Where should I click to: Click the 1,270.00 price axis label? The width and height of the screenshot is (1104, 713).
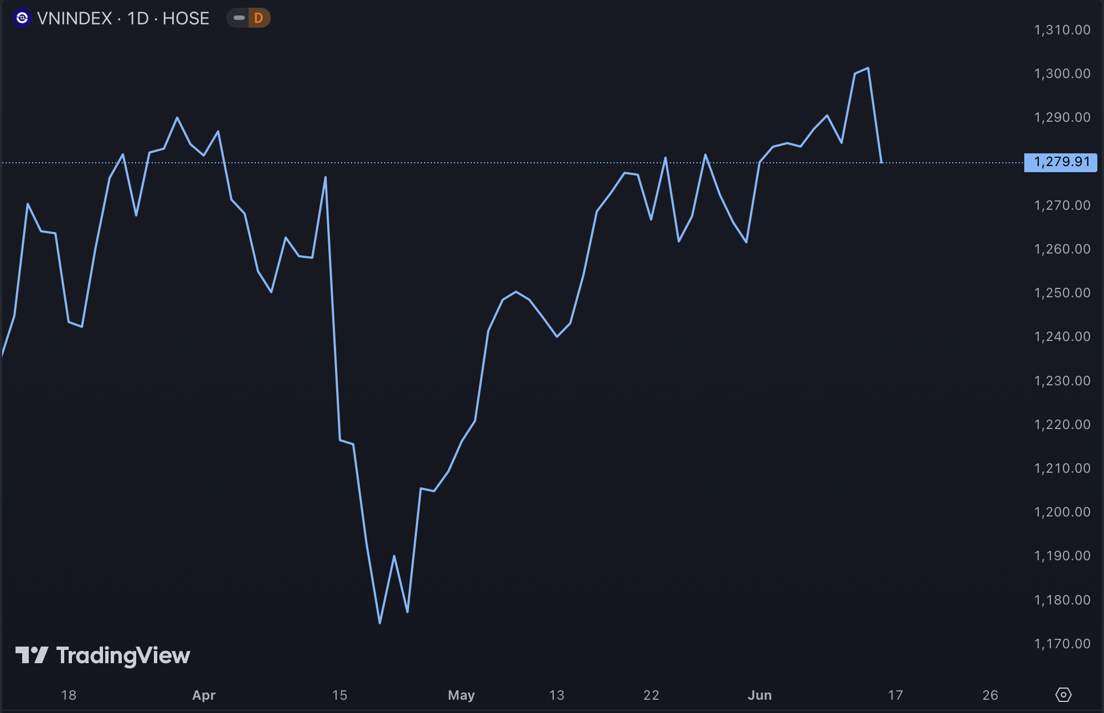coord(1062,205)
